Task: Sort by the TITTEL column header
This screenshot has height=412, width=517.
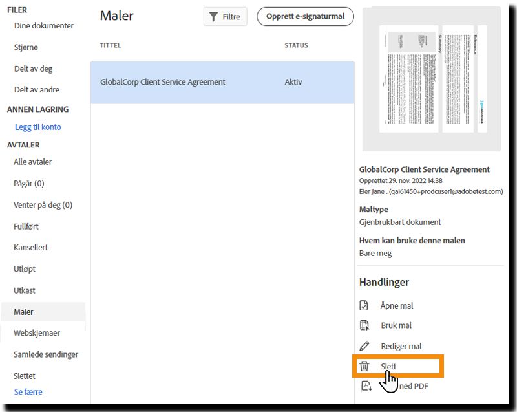Action: click(x=111, y=45)
